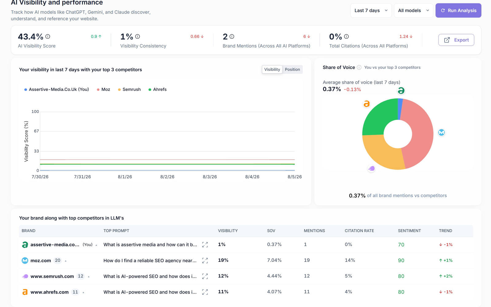Click prompt 'What is assertive media'
This screenshot has width=491, height=307.
click(150, 245)
